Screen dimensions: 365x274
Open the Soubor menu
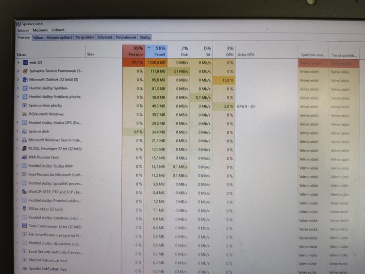(x=23, y=30)
